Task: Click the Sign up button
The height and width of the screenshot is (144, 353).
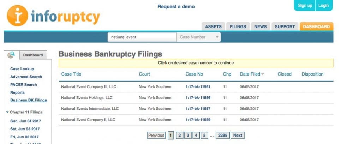Action: click(x=305, y=5)
